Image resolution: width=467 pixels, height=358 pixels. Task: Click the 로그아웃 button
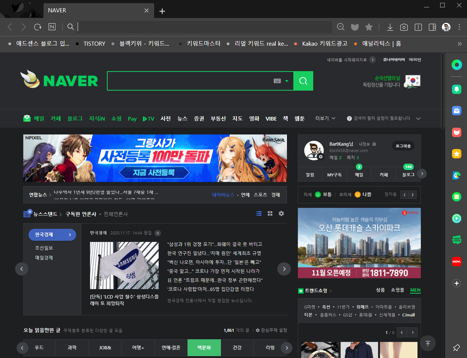tap(403, 146)
